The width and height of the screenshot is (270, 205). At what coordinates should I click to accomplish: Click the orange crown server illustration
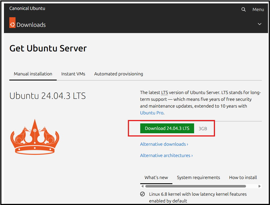35,137
